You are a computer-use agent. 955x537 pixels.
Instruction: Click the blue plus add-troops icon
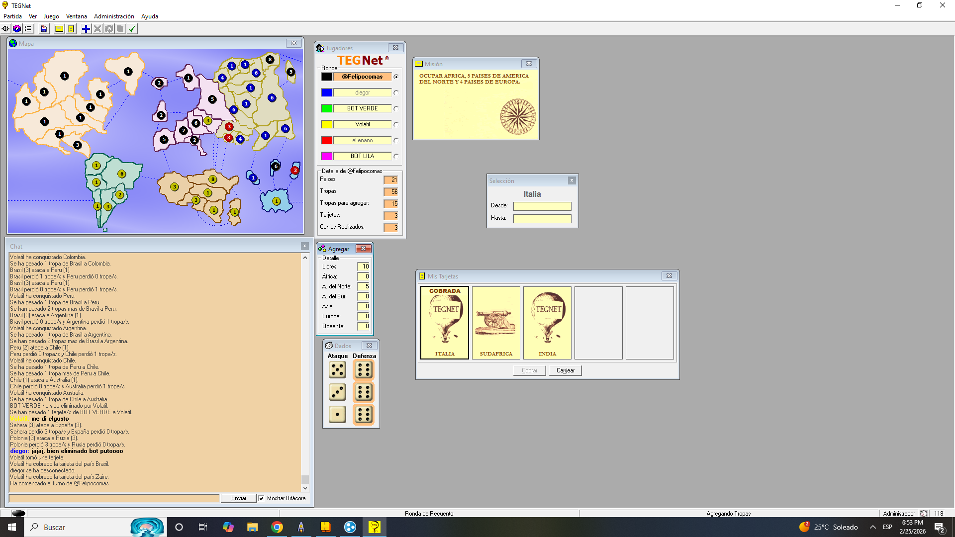click(x=86, y=29)
